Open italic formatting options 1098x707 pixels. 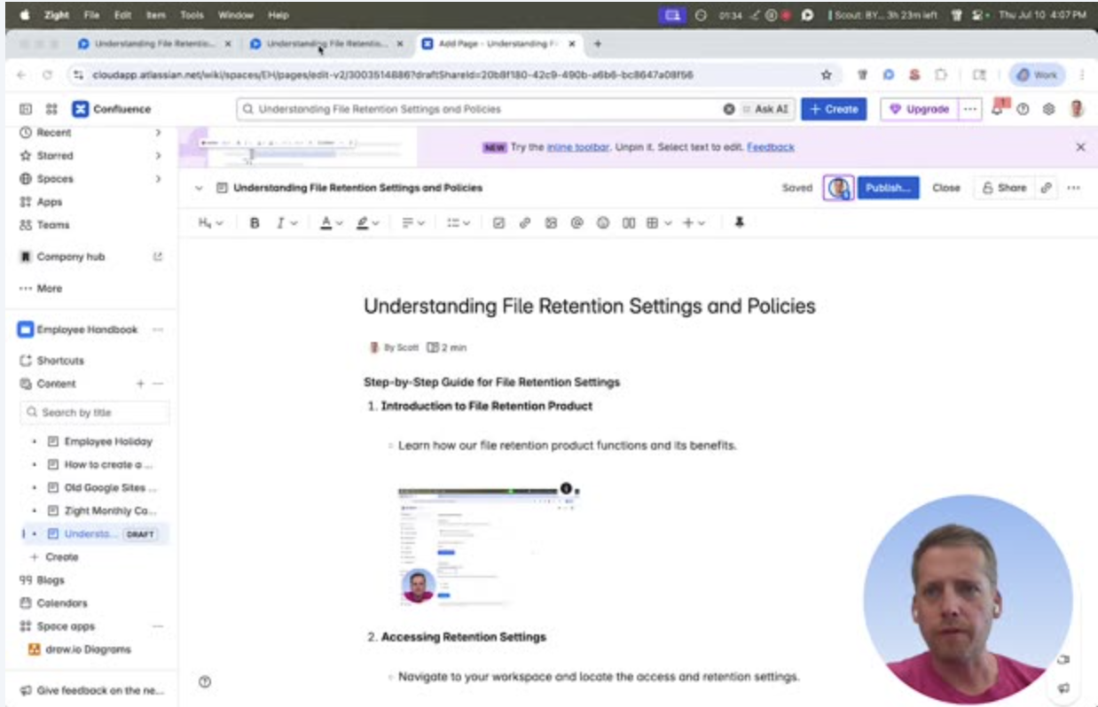click(x=286, y=223)
